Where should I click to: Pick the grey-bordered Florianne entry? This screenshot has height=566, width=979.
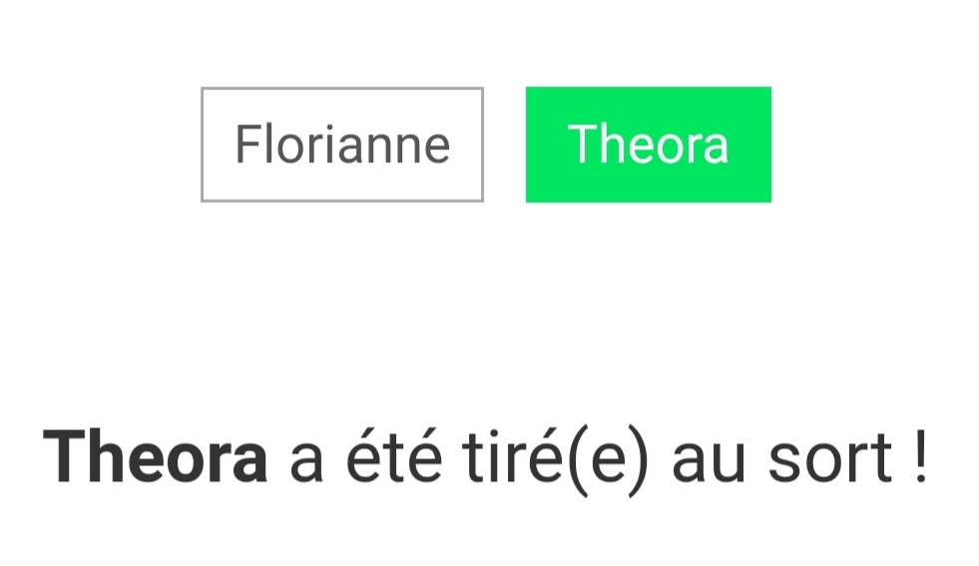tap(342, 145)
